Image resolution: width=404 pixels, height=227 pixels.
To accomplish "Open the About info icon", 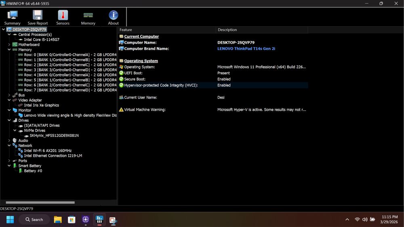I will pos(114,15).
